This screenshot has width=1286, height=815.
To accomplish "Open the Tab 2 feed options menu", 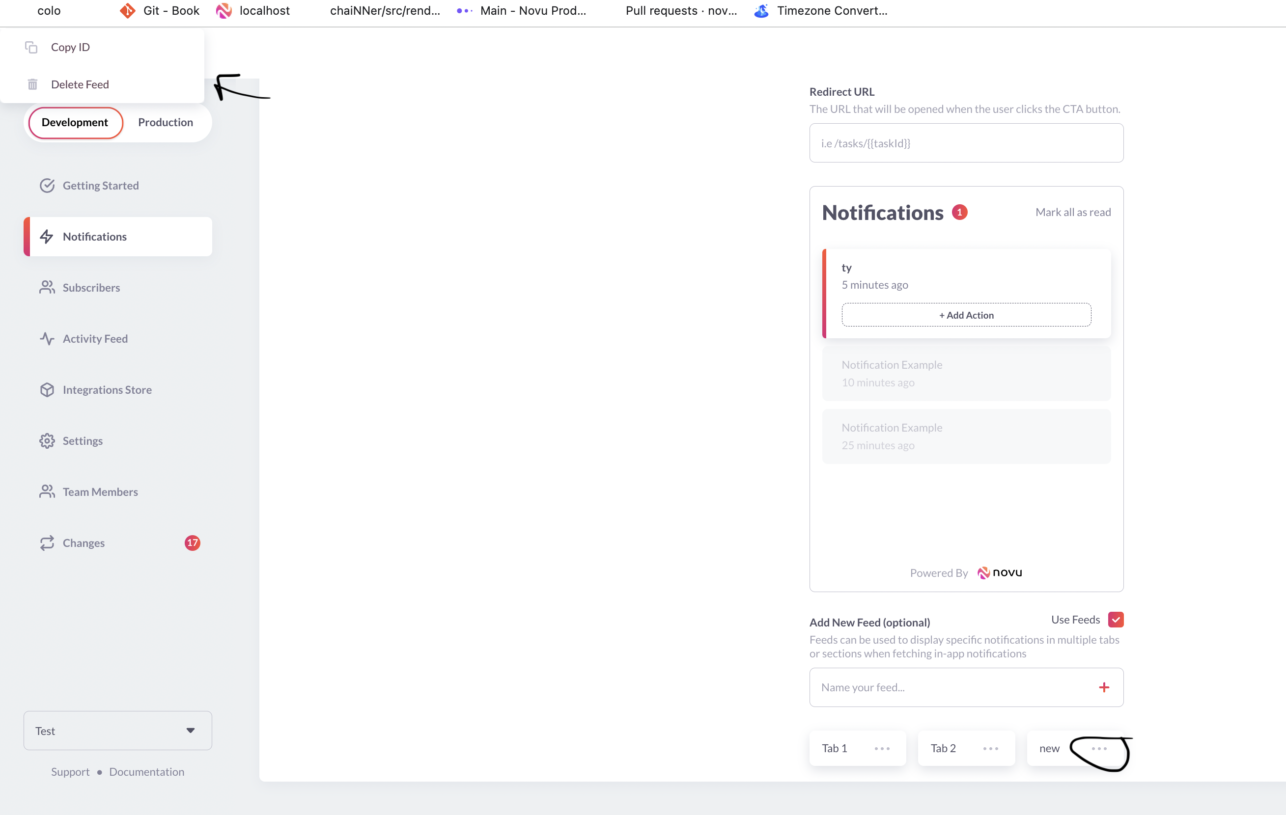I will 990,749.
